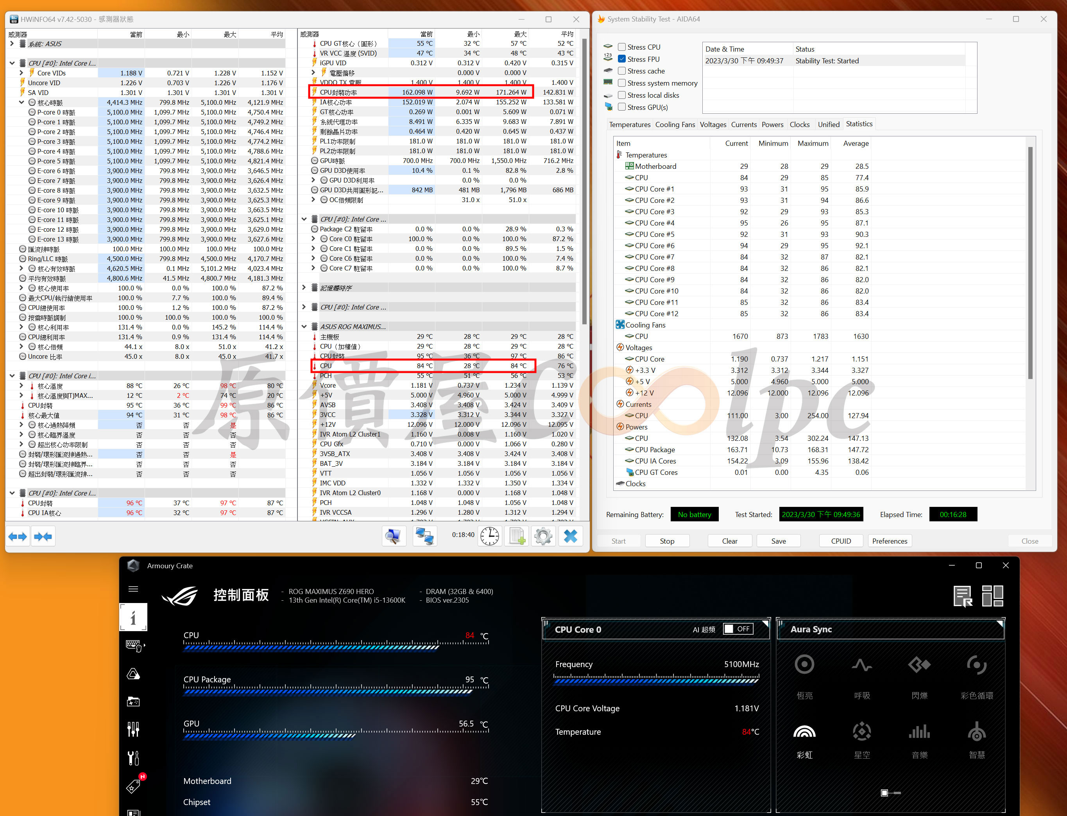
Task: Uncheck Stress FPU checkbox
Action: tap(622, 59)
